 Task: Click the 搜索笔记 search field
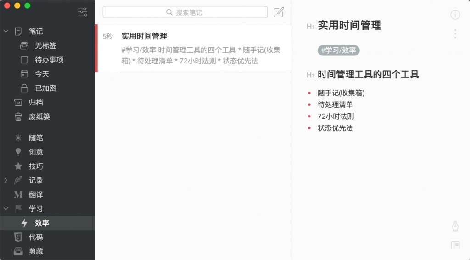point(185,12)
